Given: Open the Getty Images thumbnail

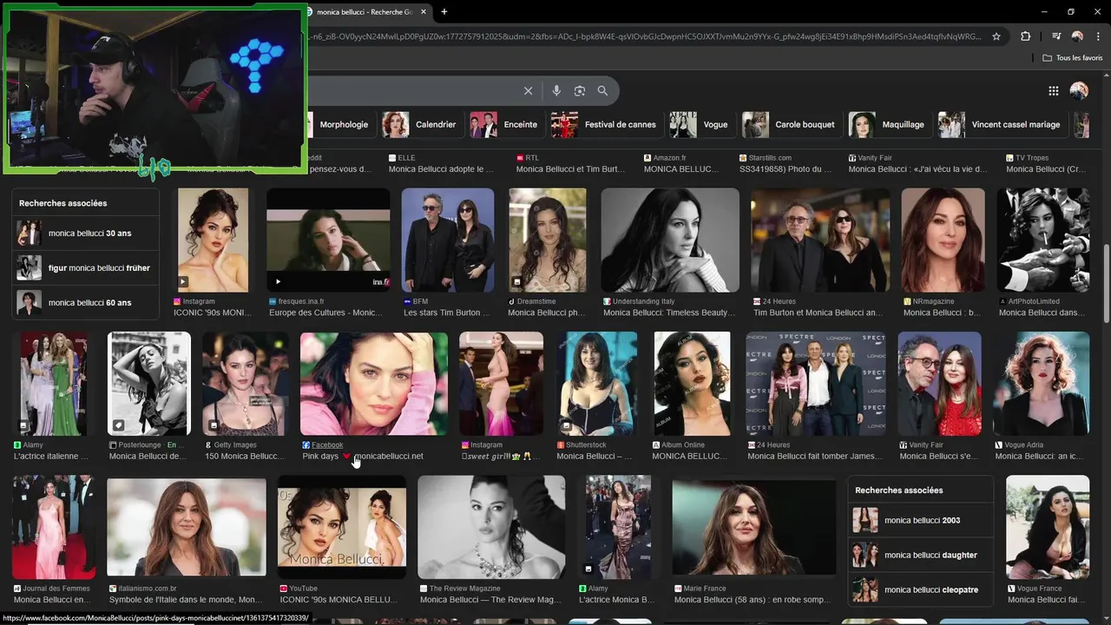Looking at the screenshot, I should pyautogui.click(x=246, y=383).
